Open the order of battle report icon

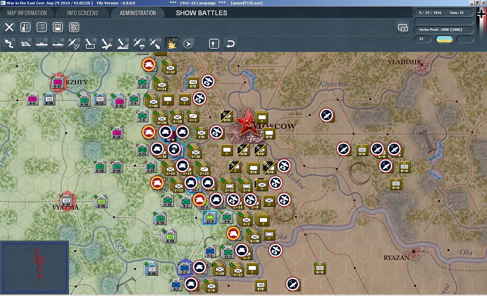pos(25,27)
